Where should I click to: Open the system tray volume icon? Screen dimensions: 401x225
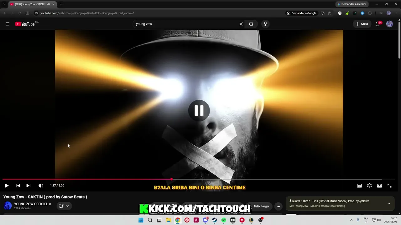pyautogui.click(x=379, y=220)
